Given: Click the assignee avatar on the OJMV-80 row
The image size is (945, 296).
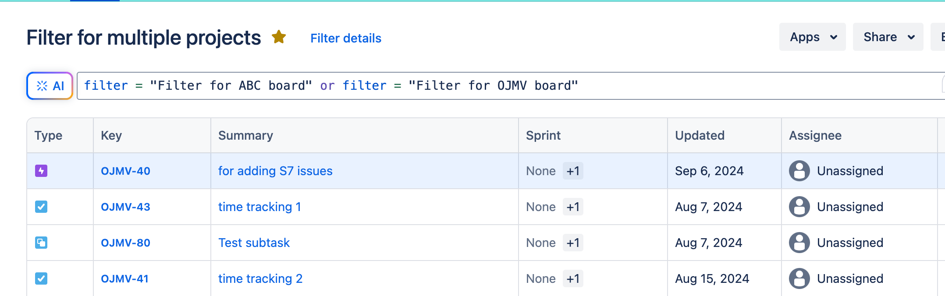Looking at the screenshot, I should point(799,243).
